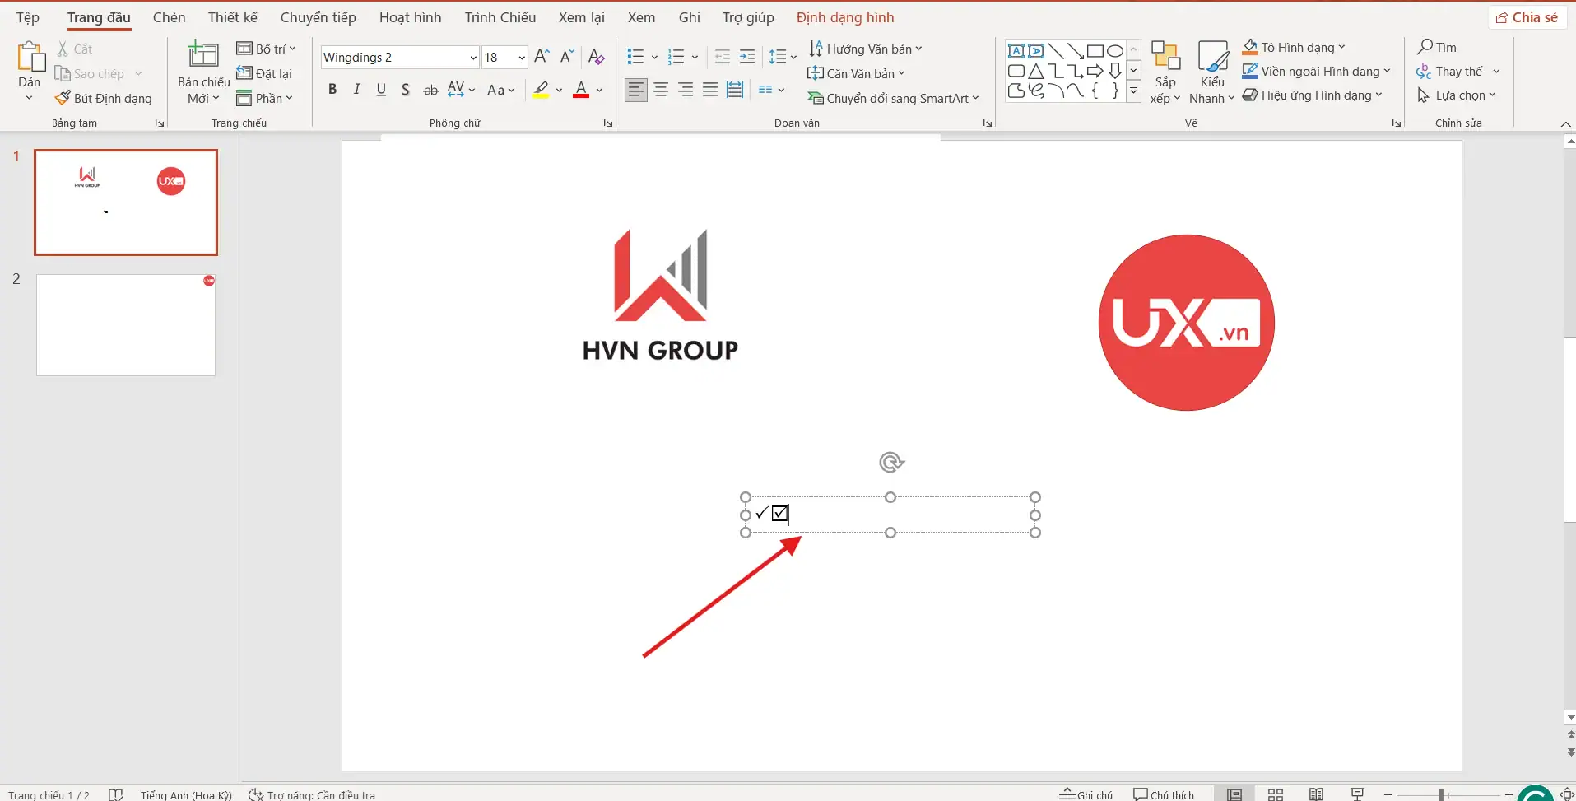1576x801 pixels.
Task: Expand the Phần section menu
Action: click(x=264, y=98)
